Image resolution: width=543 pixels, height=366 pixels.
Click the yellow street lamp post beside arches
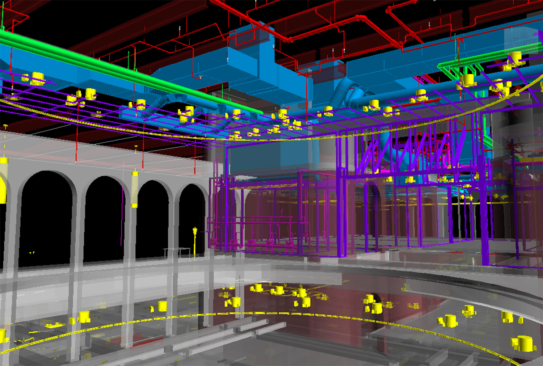coord(195,243)
